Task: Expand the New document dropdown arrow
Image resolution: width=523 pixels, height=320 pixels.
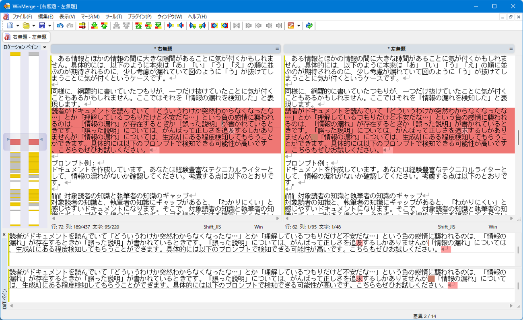Action: click(x=17, y=26)
